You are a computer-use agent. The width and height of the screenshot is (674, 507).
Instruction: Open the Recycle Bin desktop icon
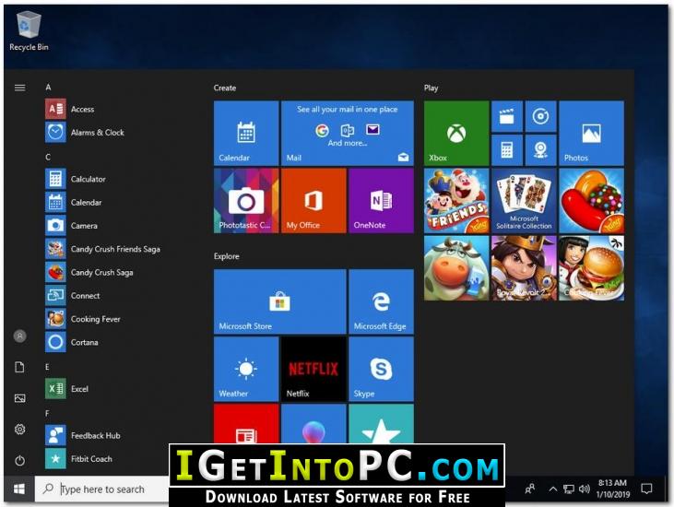[x=29, y=31]
